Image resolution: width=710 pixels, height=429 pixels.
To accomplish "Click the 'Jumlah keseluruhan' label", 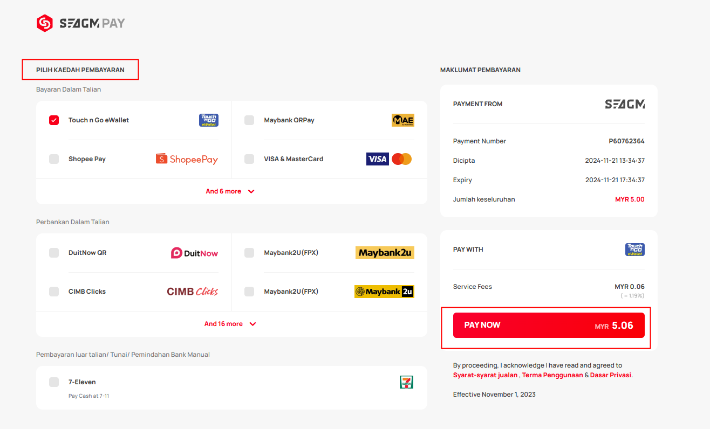I will [484, 199].
